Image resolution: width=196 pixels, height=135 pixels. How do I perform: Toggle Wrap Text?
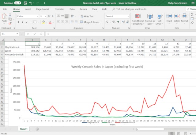pos(87,16)
